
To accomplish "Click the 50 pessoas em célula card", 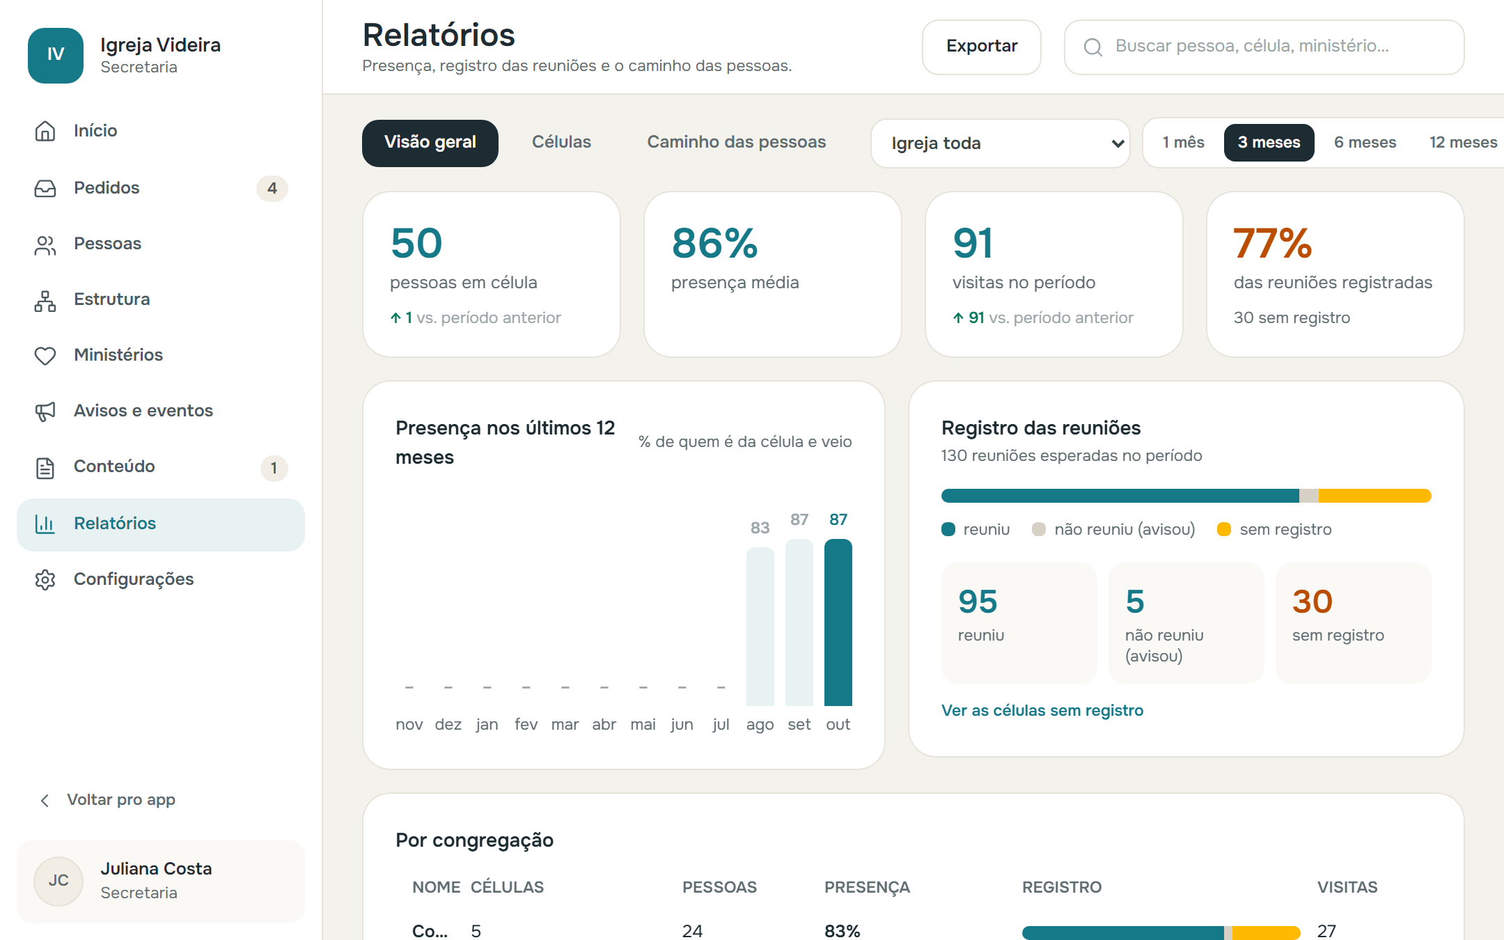I will [492, 274].
